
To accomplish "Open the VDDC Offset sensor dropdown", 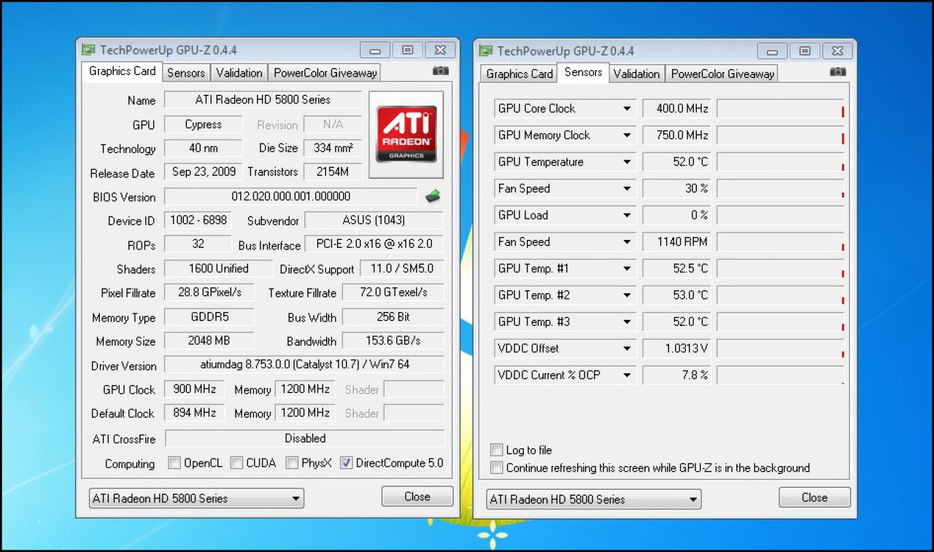I will click(627, 348).
